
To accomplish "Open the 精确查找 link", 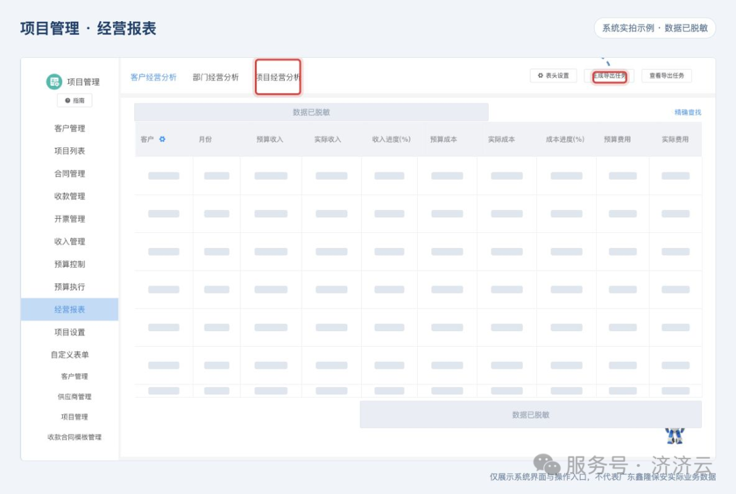I will pyautogui.click(x=688, y=112).
